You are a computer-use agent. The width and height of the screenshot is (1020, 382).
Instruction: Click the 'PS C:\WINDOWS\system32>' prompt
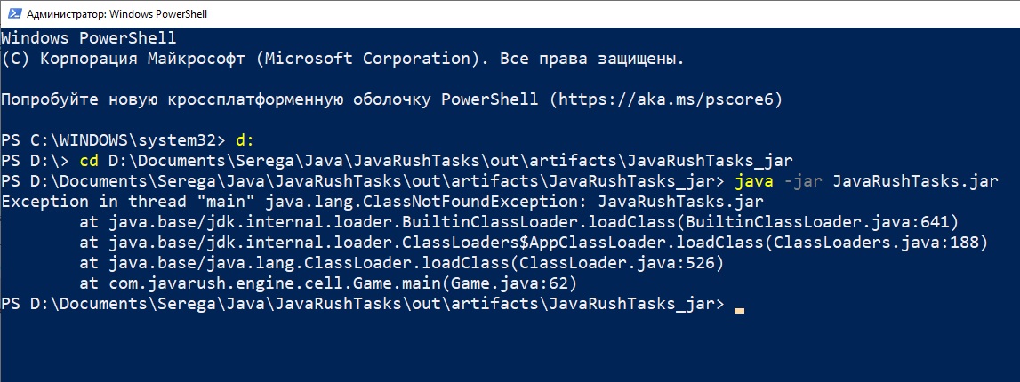point(114,140)
